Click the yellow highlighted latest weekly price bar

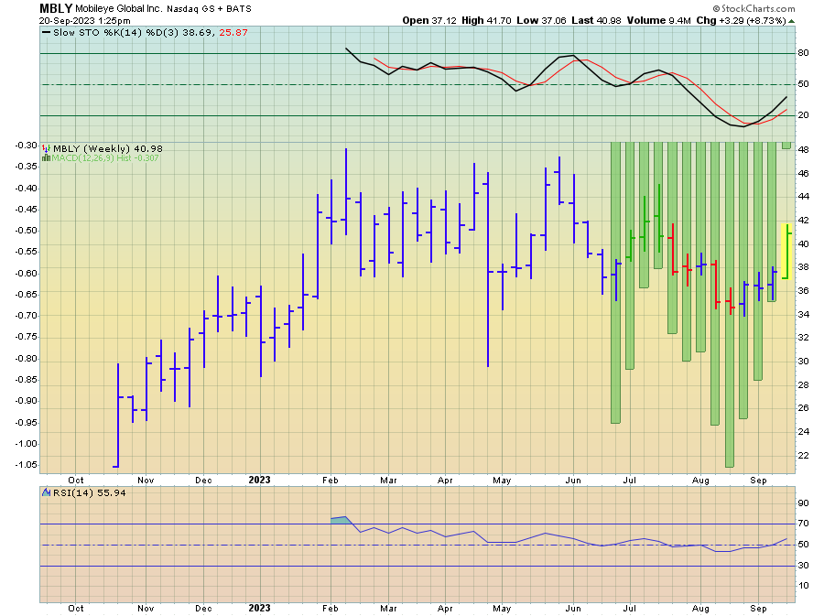[x=786, y=250]
